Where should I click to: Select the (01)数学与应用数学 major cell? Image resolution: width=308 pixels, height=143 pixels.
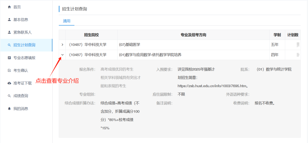[150, 55]
